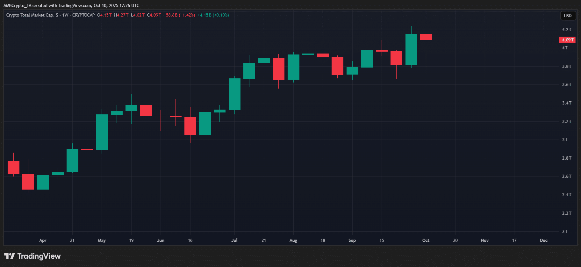
Task: Click the Dec label on time axis
Action: (x=543, y=240)
